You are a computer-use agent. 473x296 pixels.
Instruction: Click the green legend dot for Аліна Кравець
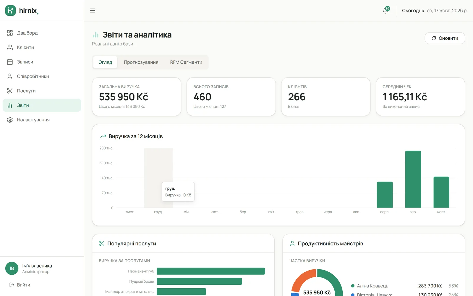click(353, 286)
